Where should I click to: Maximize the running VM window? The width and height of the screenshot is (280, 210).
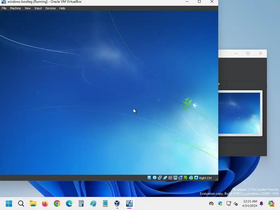click(199, 2)
